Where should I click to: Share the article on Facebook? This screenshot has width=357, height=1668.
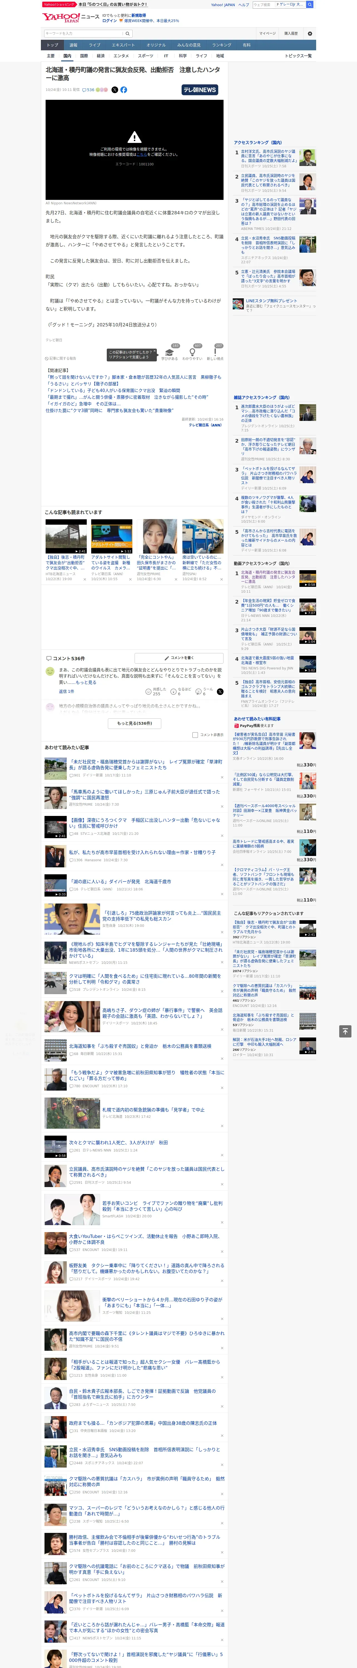(124, 90)
